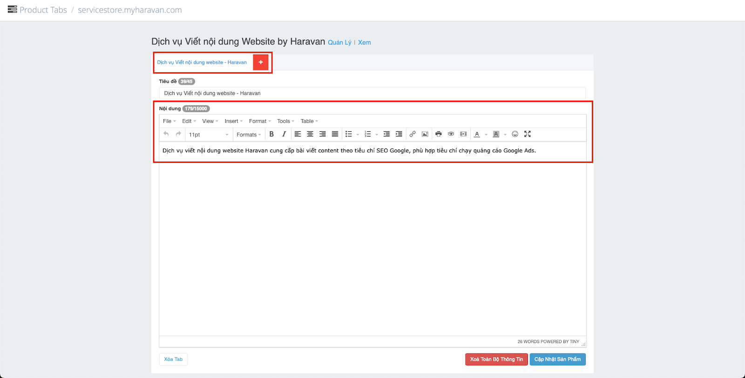
Task: Click the '179/15000' content character counter
Action: (196, 108)
